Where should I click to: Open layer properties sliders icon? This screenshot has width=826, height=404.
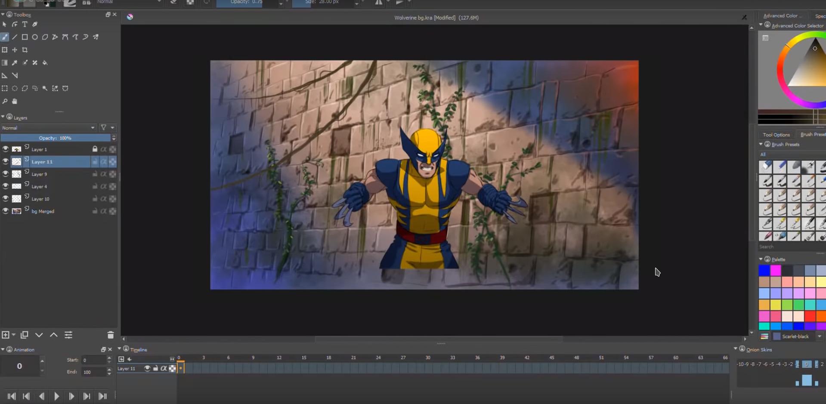(68, 335)
